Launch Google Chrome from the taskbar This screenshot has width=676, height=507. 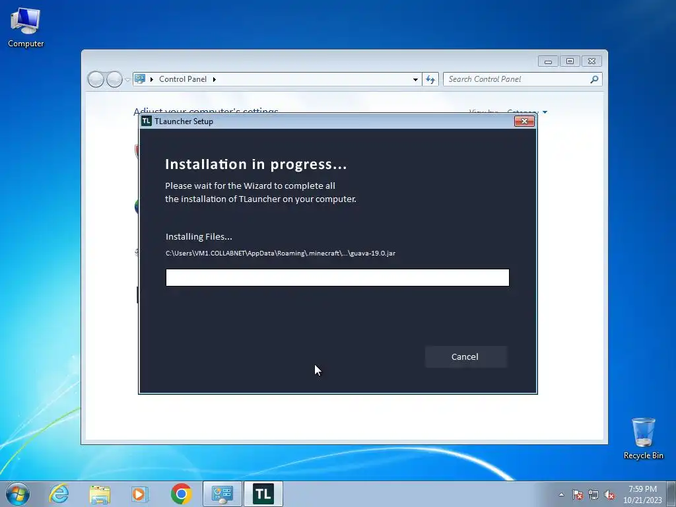[181, 494]
